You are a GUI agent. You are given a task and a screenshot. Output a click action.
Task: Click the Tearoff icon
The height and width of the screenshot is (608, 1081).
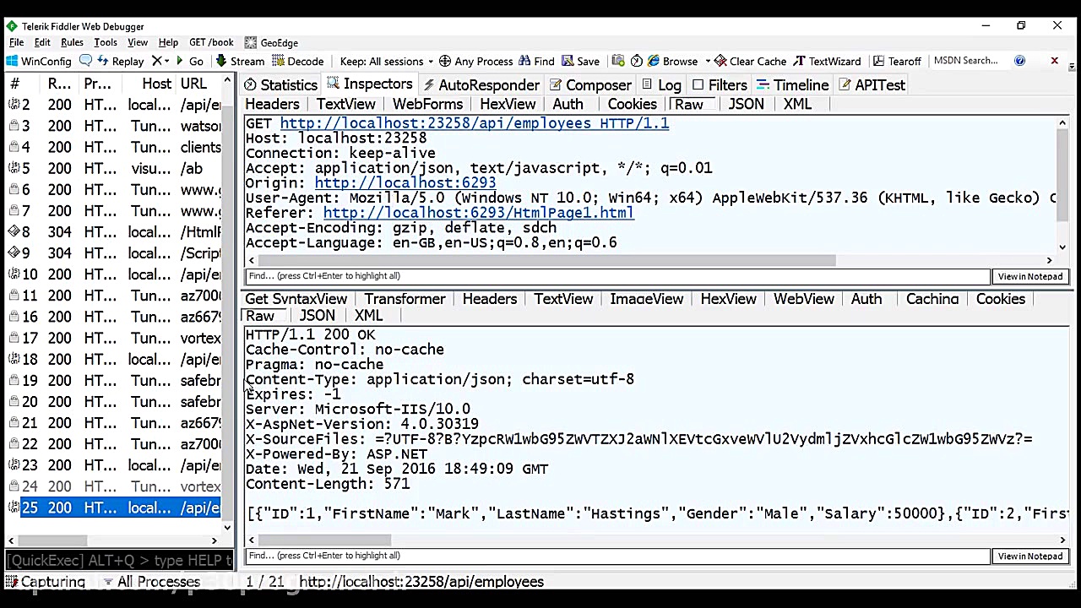(897, 61)
